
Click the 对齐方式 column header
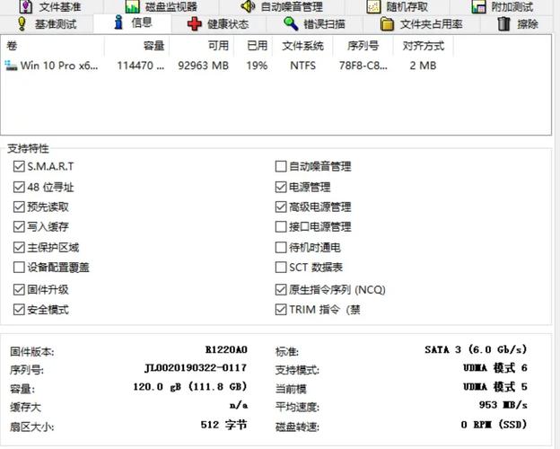click(424, 46)
